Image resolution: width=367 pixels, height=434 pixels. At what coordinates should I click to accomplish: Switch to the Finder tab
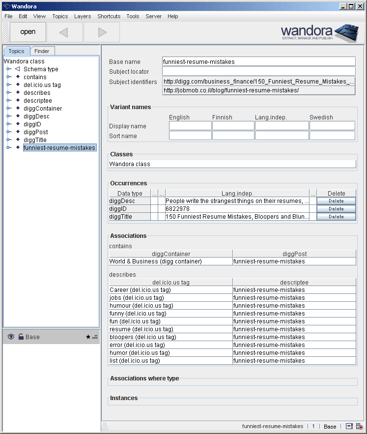pyautogui.click(x=42, y=51)
